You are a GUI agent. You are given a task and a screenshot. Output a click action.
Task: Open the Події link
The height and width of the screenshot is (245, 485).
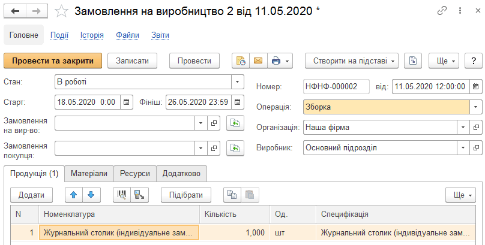pyautogui.click(x=59, y=35)
